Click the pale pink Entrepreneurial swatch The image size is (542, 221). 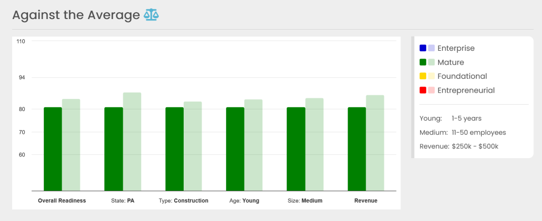431,90
